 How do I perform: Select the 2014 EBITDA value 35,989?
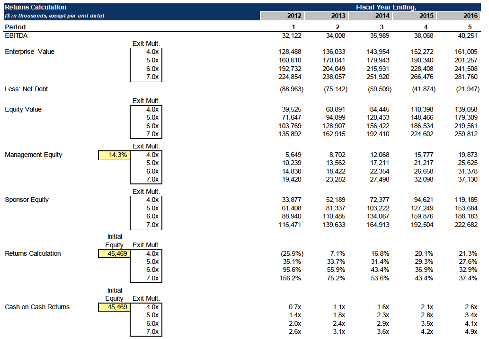(380, 35)
